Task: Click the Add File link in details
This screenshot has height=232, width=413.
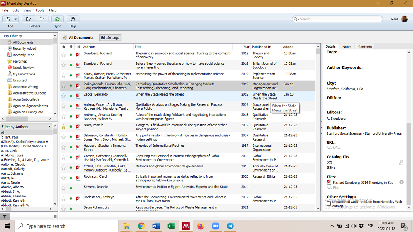Action: pyautogui.click(x=334, y=188)
